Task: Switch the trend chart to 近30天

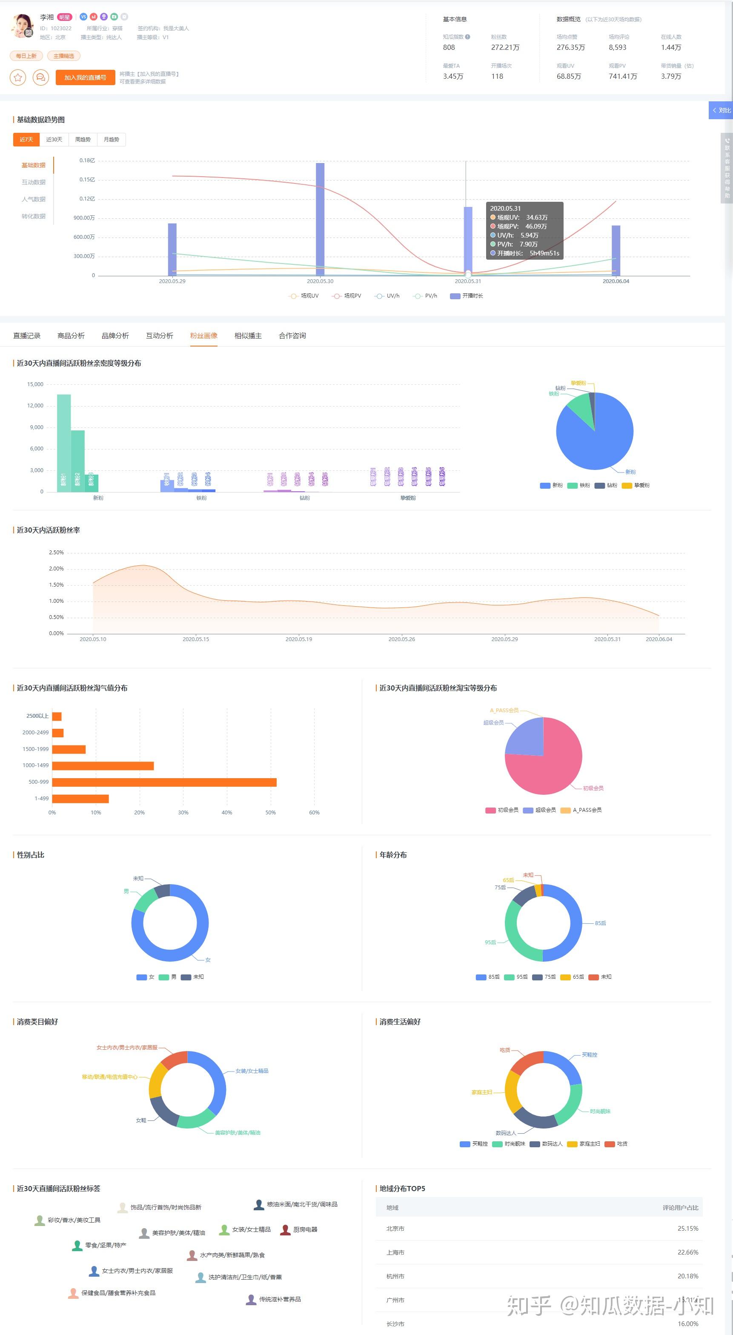Action: pyautogui.click(x=54, y=139)
